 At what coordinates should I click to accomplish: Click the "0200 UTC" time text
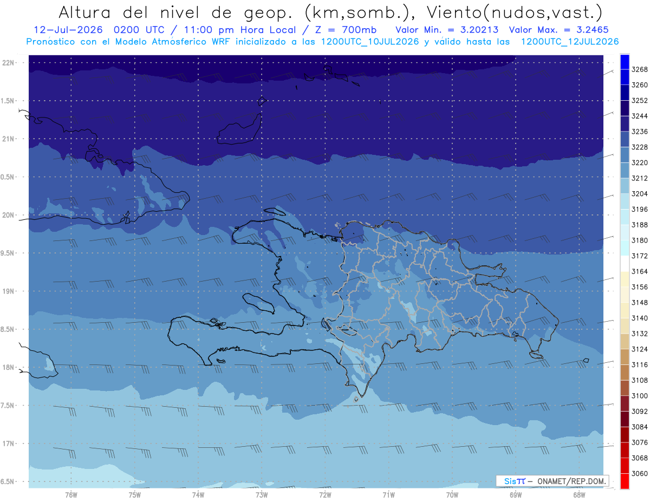[x=140, y=30]
